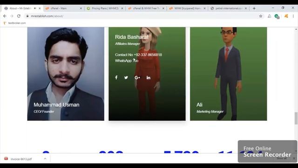View site security lock information

pos(27,16)
